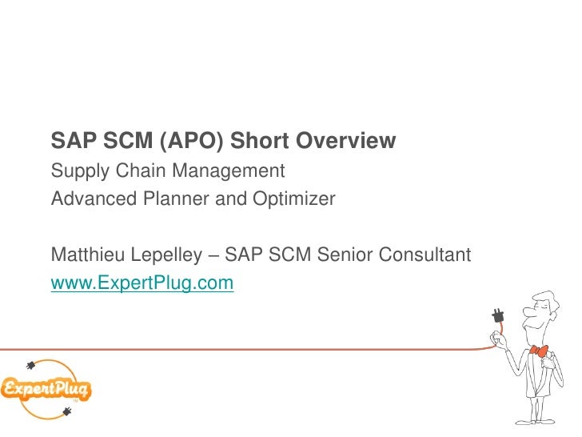Click 'SAP SCM' at the title start
Viewport: 582px width, 437px height.
(x=102, y=140)
